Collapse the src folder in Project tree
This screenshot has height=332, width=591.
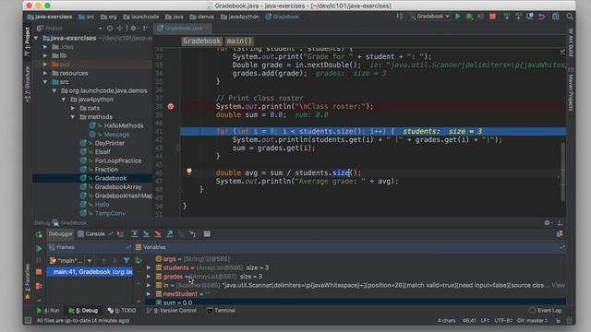(45, 82)
